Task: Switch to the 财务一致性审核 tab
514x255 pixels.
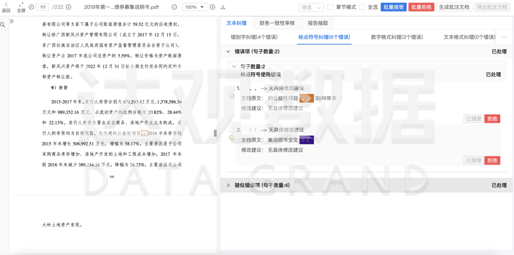Action: pos(277,23)
